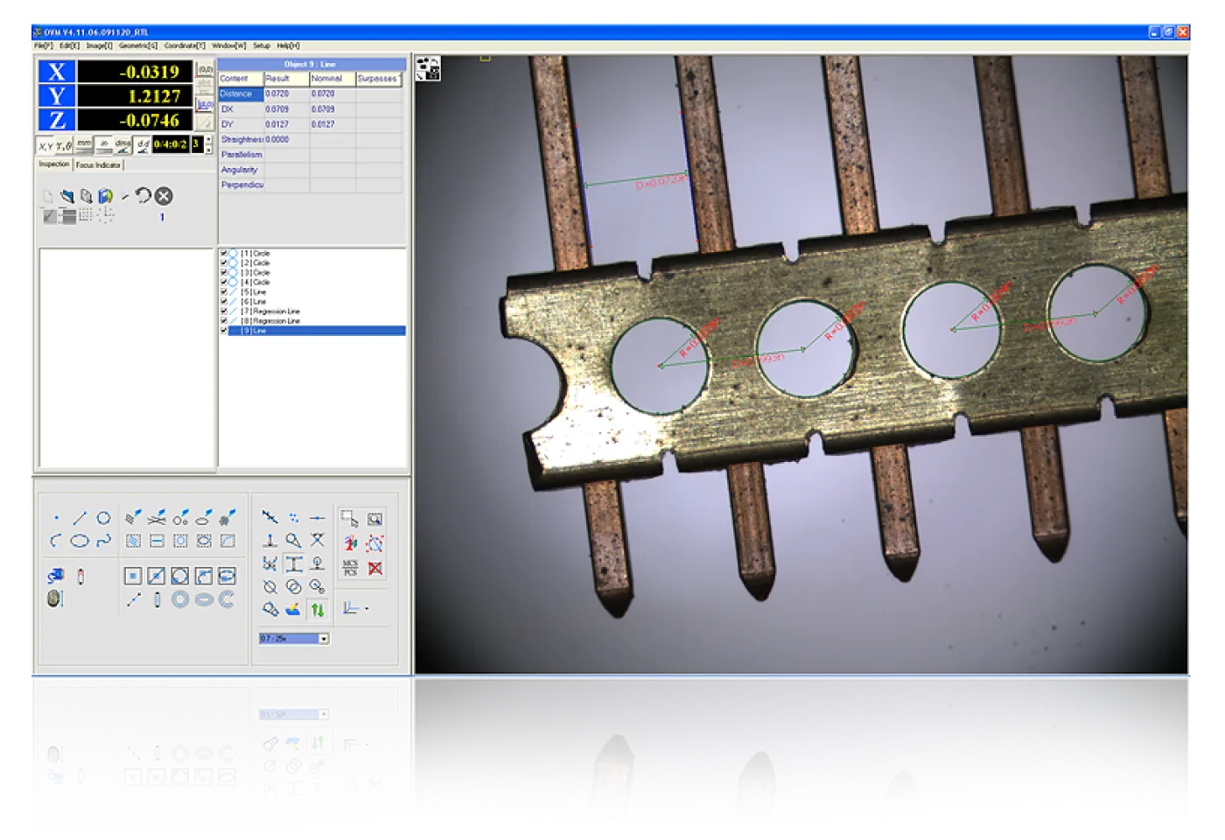The width and height of the screenshot is (1225, 840).
Task: Uncheck the [5] Line object checkbox
Action: point(224,291)
